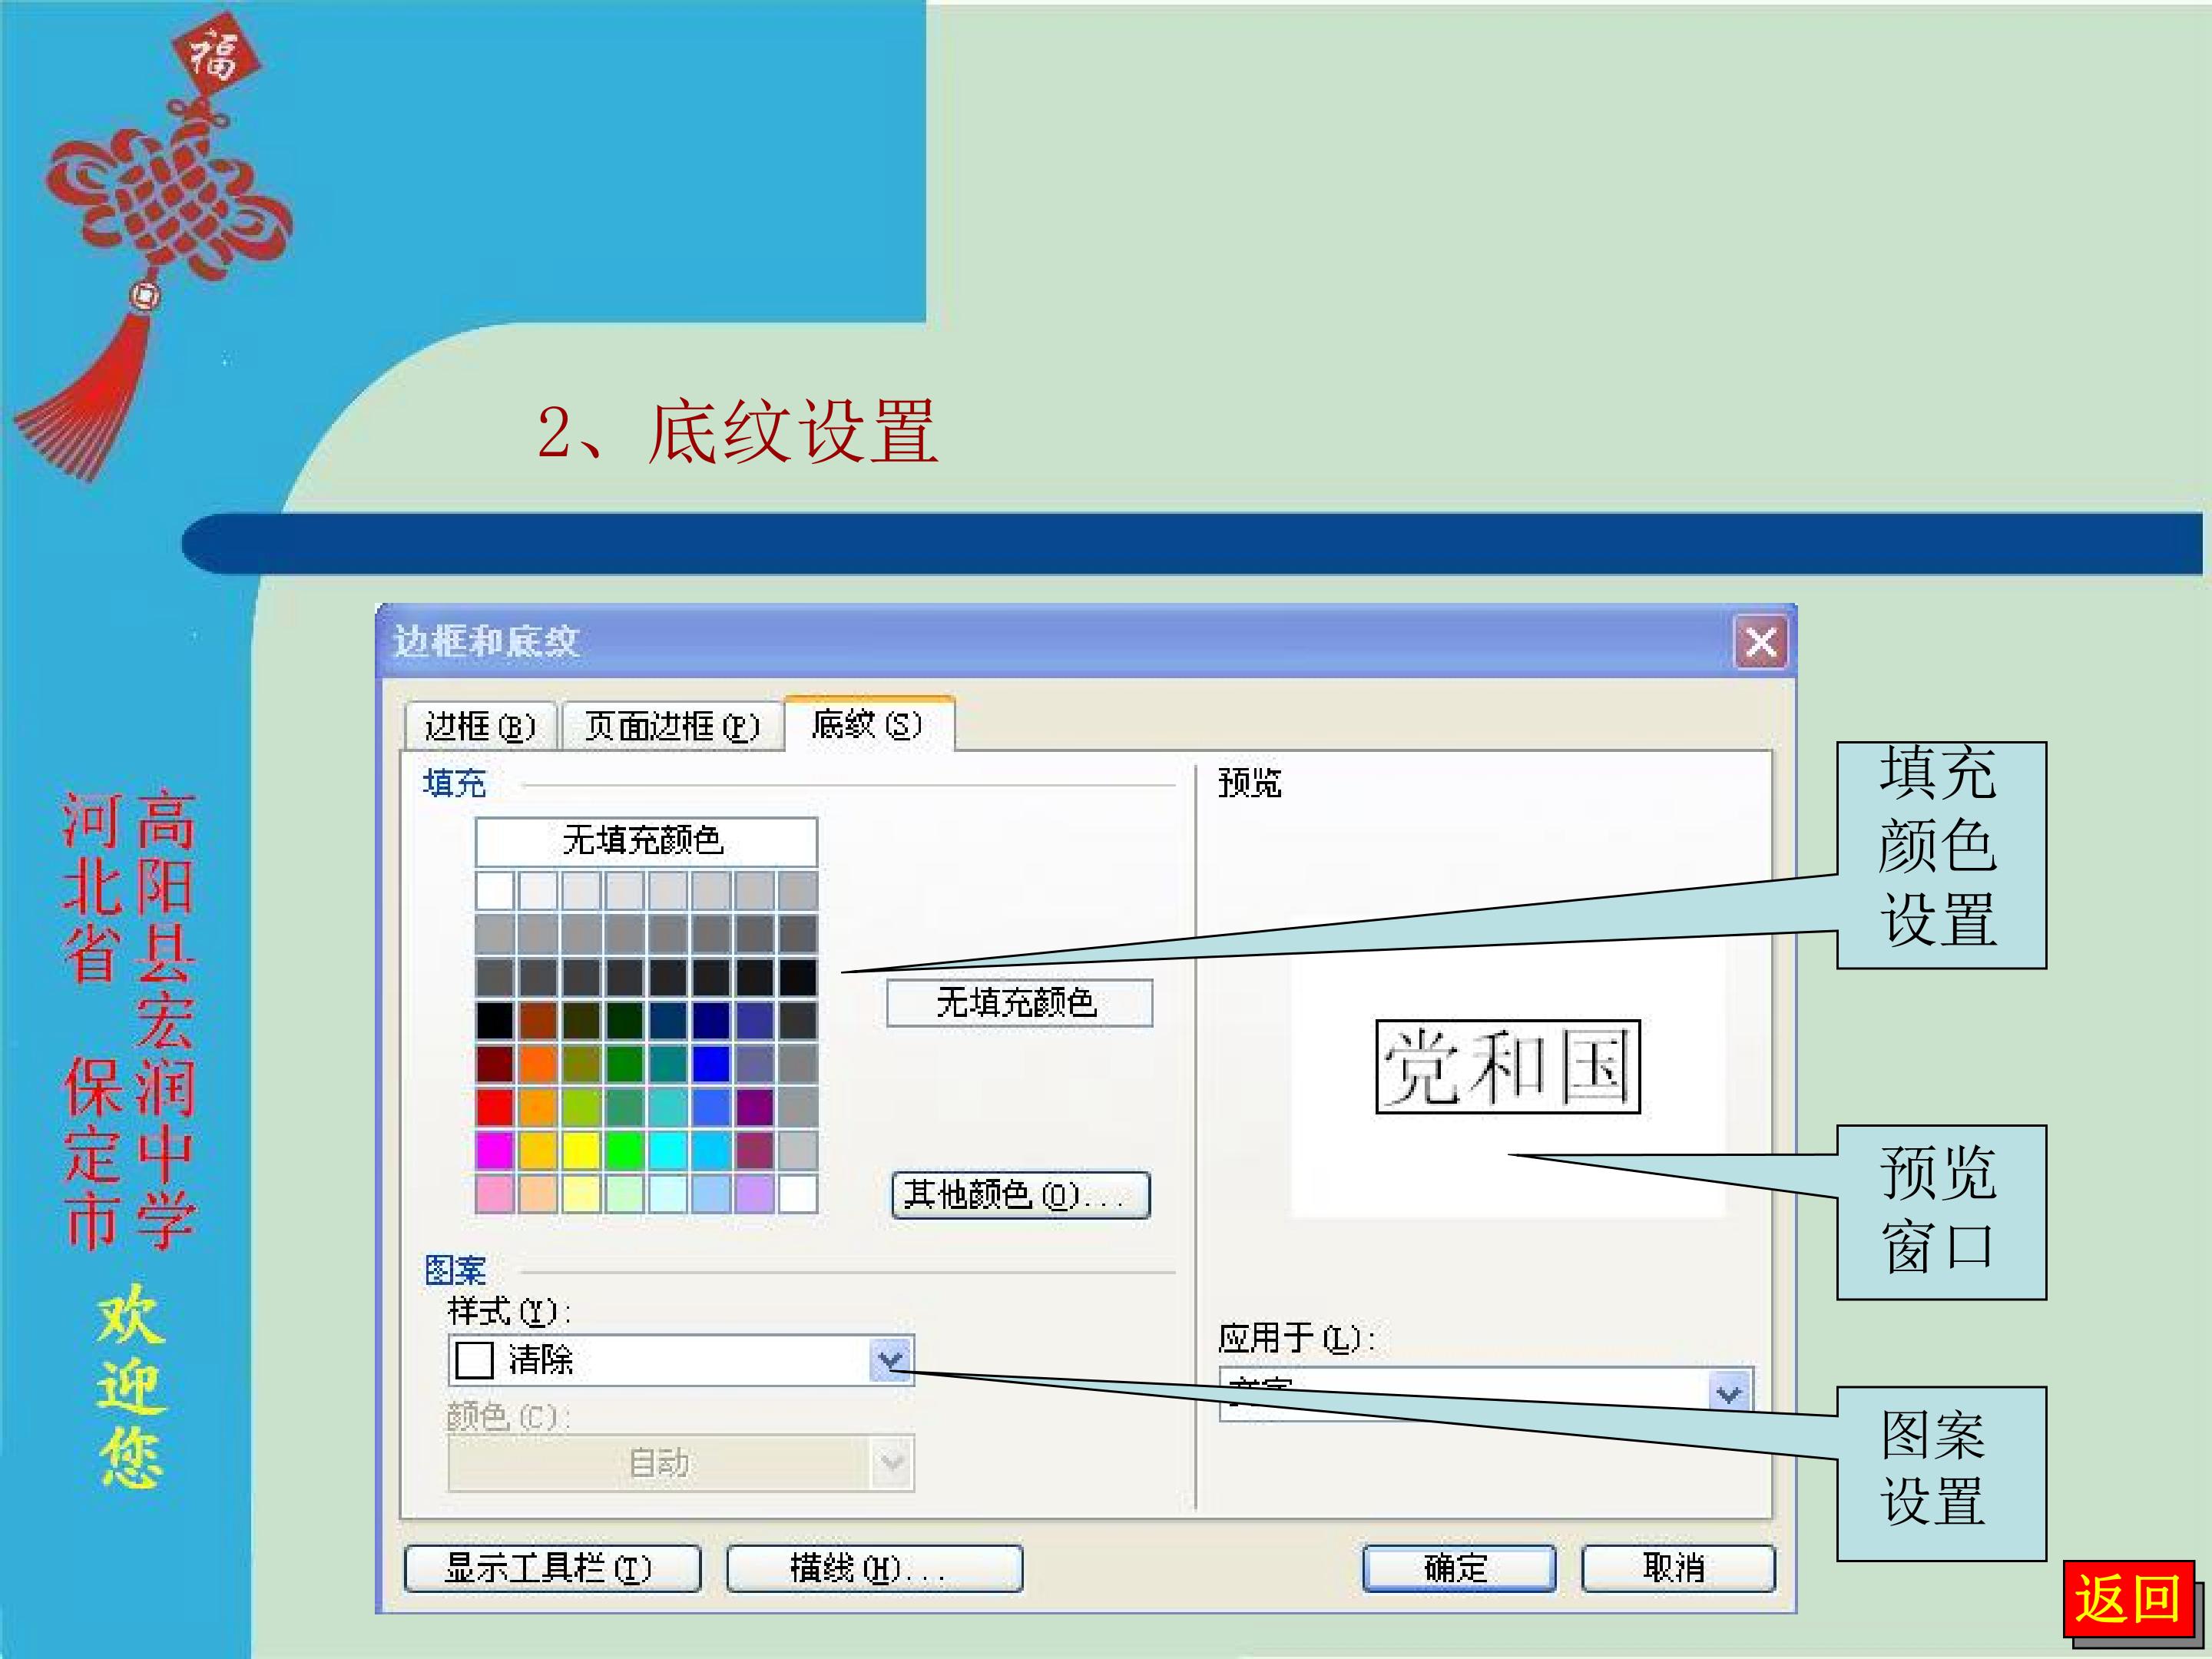Switch to the 边框(B) tab
2212x1659 pixels.
tap(481, 725)
